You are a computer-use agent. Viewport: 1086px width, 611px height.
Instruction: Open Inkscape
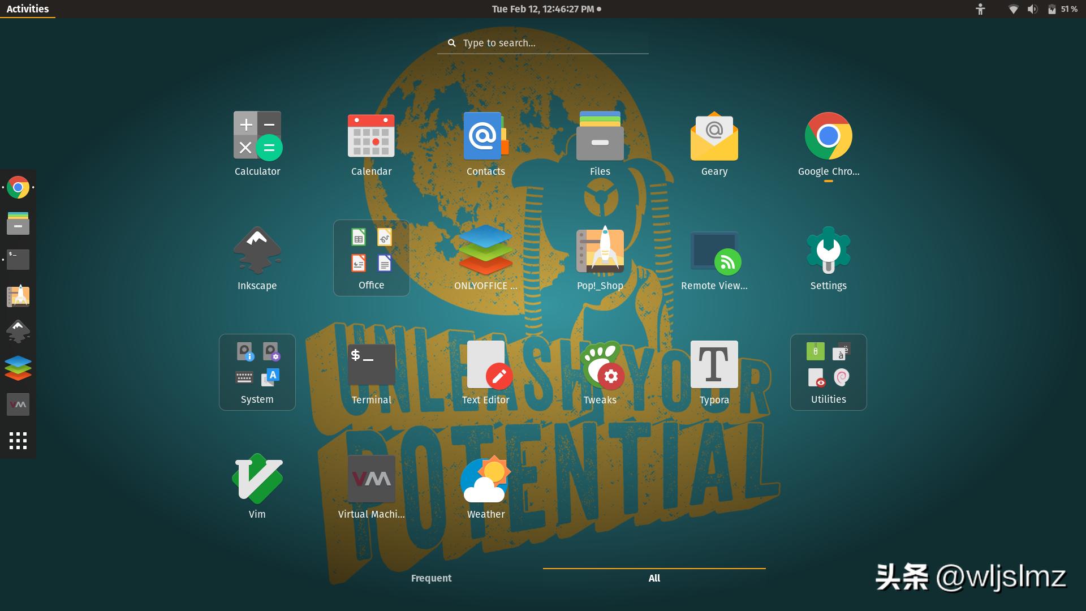tap(257, 250)
